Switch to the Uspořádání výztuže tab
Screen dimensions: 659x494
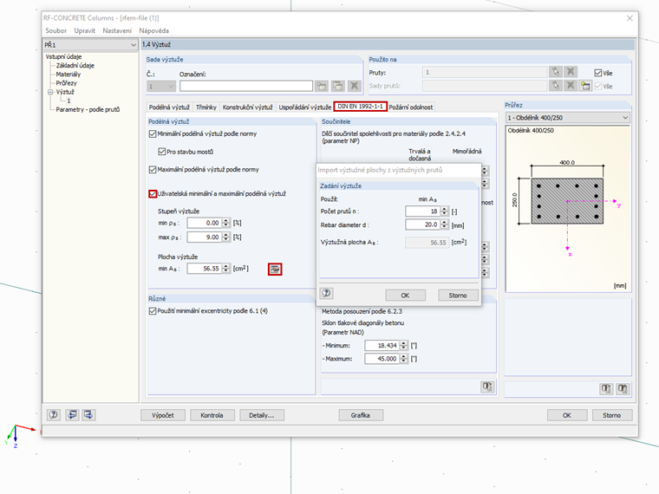coord(304,107)
